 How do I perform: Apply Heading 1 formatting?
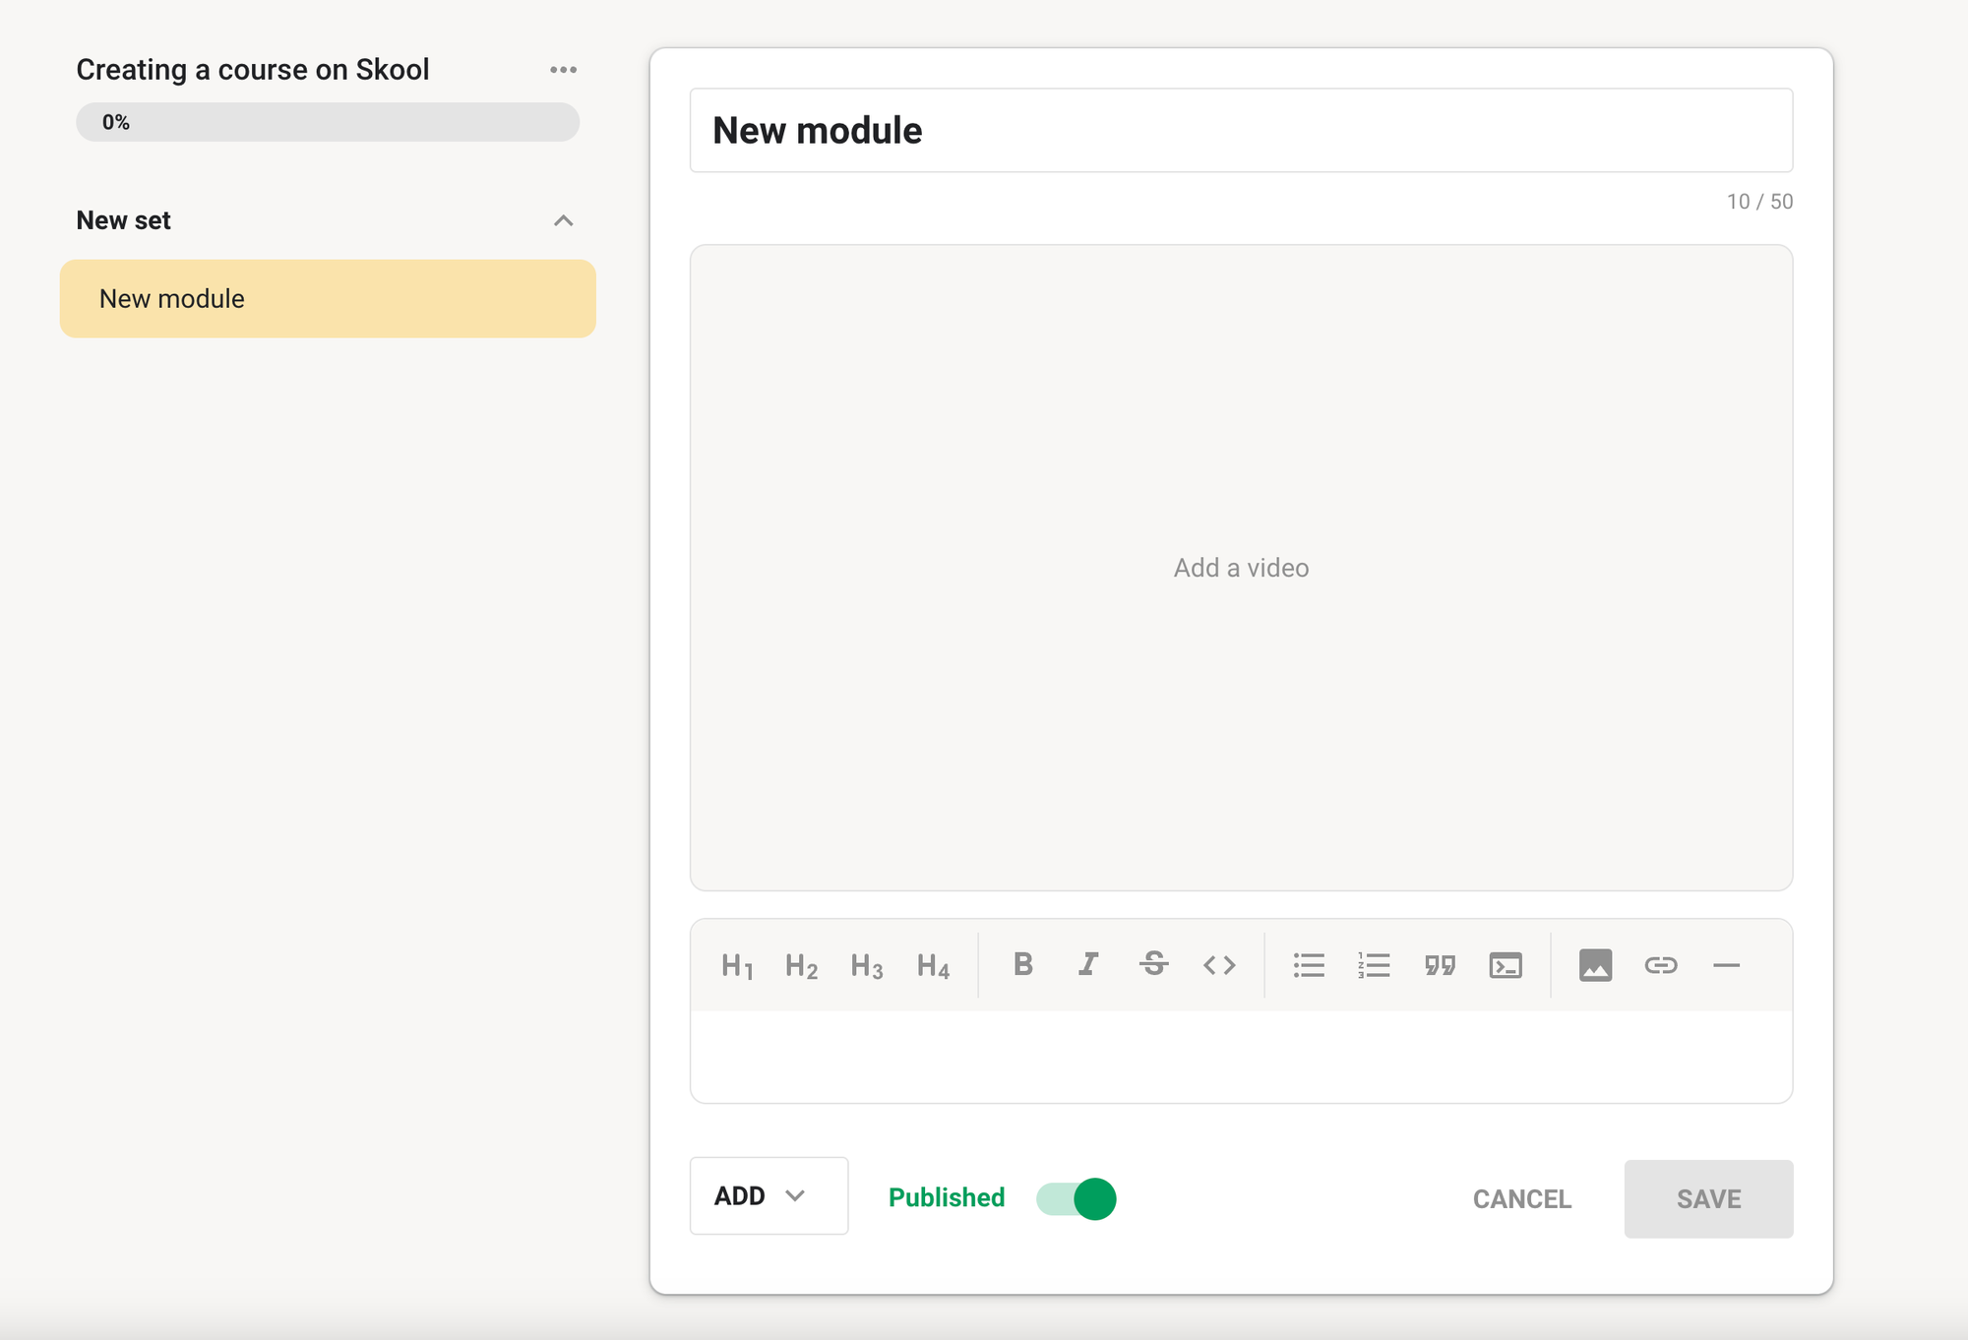tap(737, 965)
